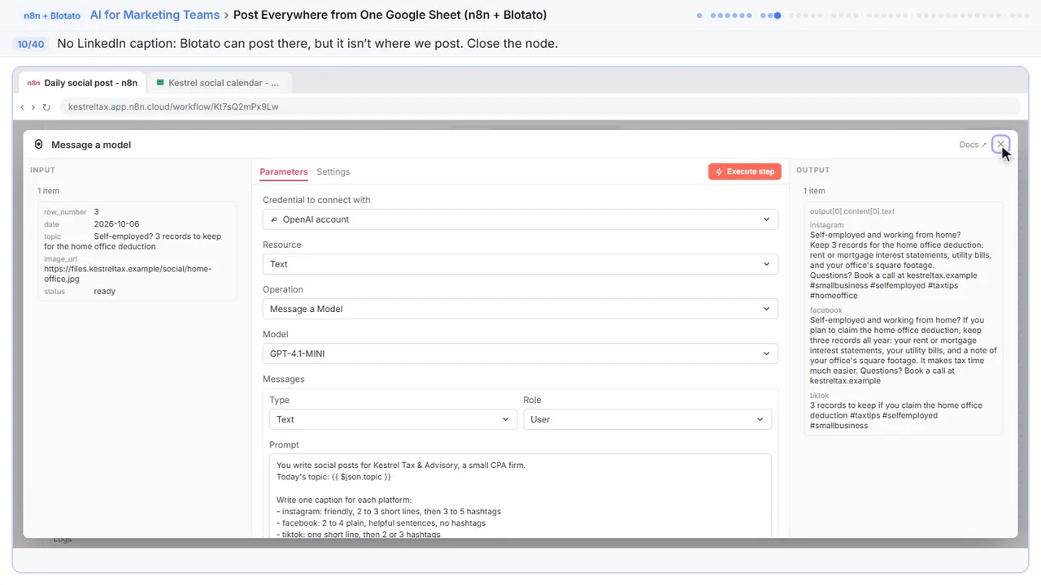
Task: Switch to the Settings tab
Action: (x=333, y=172)
